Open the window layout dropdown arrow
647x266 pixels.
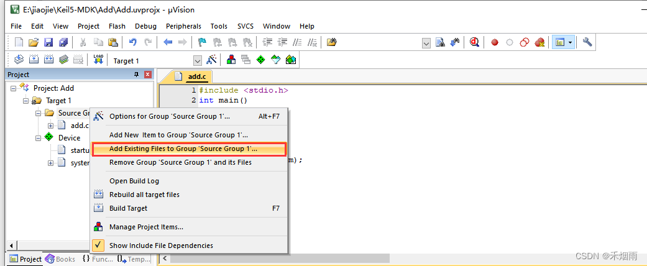pyautogui.click(x=571, y=42)
